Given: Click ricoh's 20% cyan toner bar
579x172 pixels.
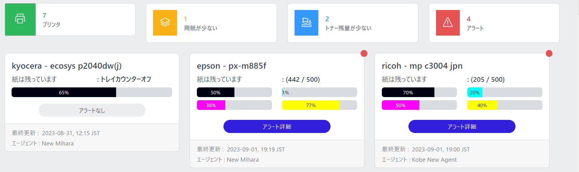Looking at the screenshot, I should coord(505,92).
